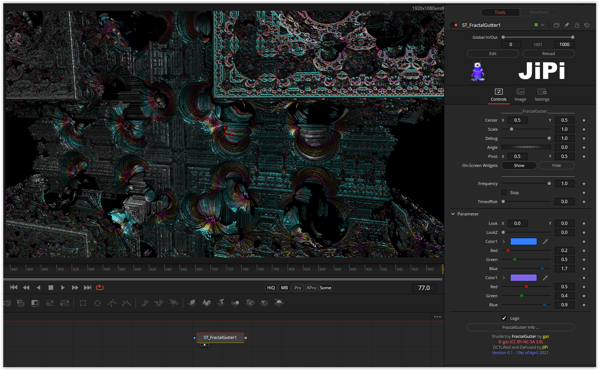
Task: Add a Shape 3D node
Action: (x=206, y=303)
